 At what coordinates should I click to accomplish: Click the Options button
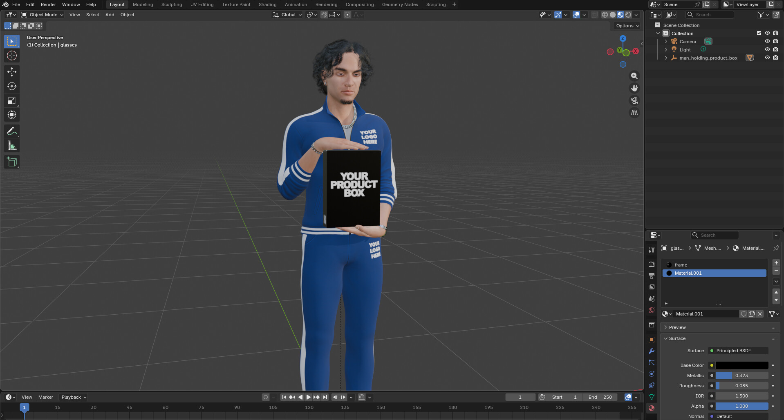[627, 26]
